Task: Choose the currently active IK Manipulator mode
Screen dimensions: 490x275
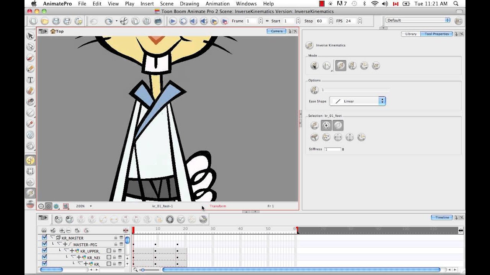Action: pos(340,66)
